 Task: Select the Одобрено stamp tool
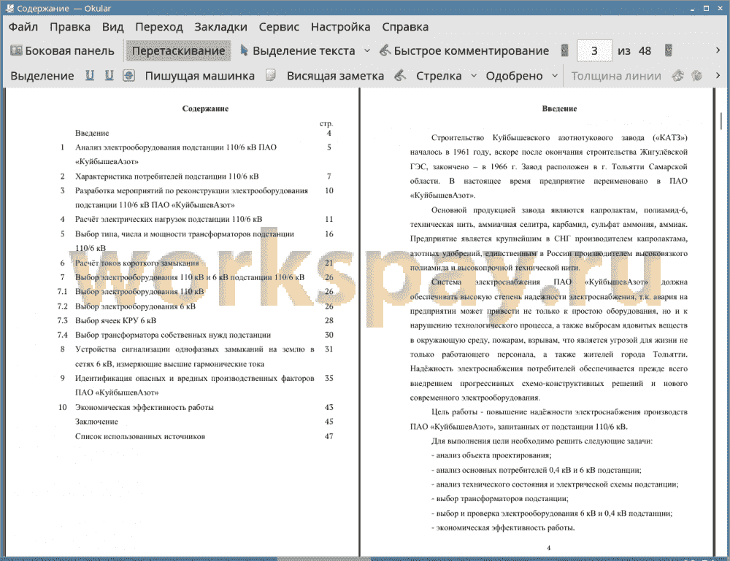[514, 76]
